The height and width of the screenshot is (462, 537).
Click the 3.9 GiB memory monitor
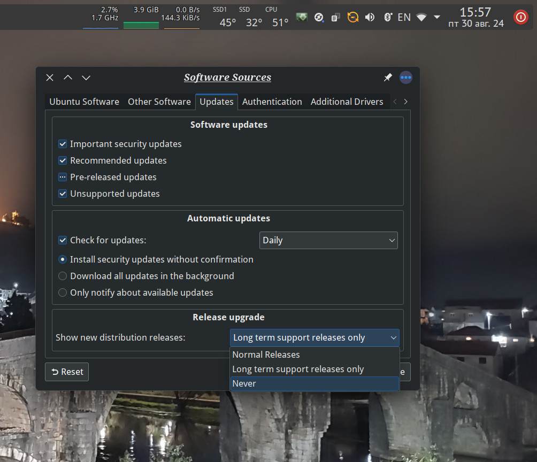[141, 17]
